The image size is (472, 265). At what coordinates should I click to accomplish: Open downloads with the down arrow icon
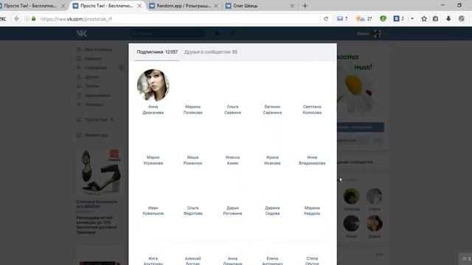click(x=448, y=18)
